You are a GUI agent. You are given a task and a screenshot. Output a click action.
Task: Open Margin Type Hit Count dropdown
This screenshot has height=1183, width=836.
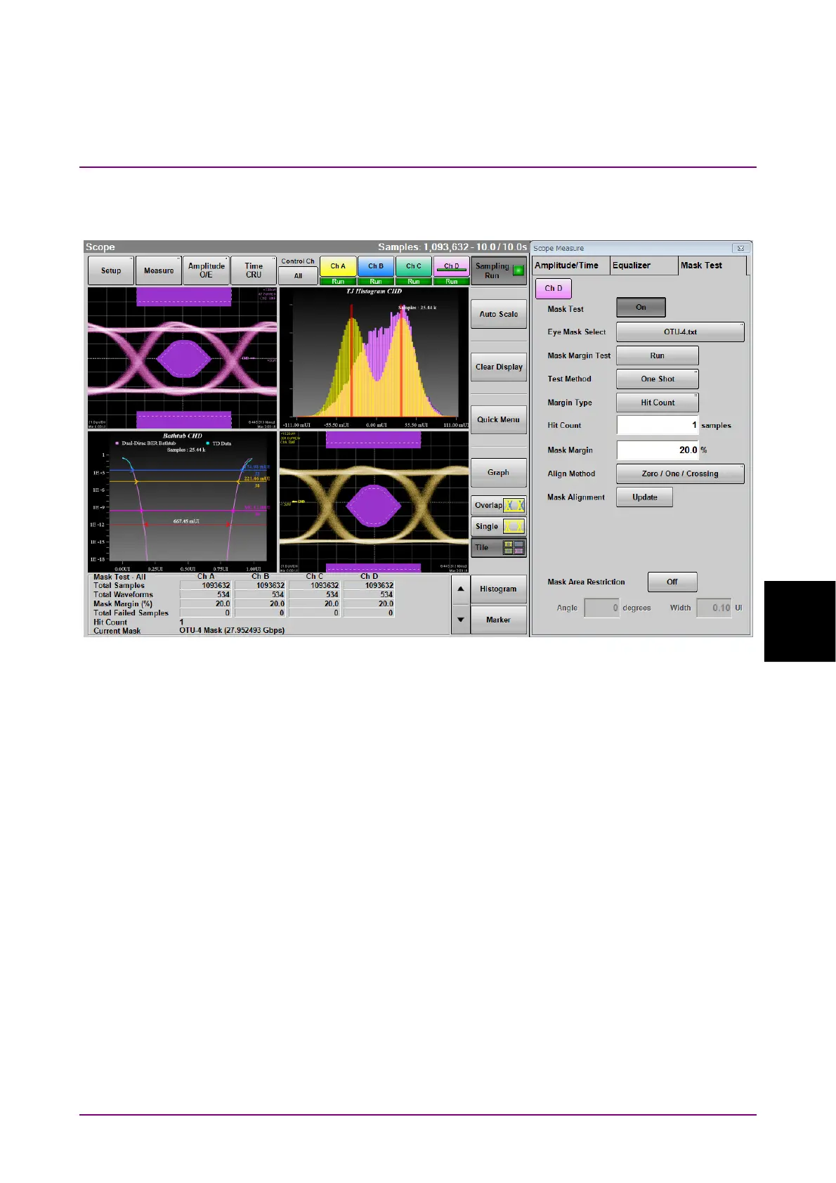click(657, 403)
